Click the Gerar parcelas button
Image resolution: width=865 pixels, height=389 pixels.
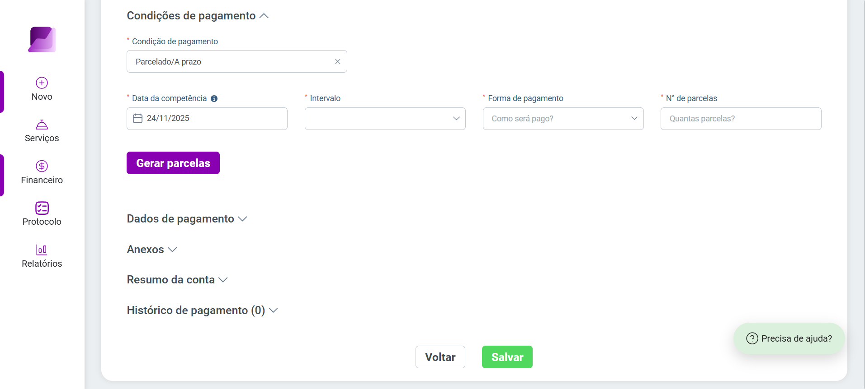tap(173, 163)
